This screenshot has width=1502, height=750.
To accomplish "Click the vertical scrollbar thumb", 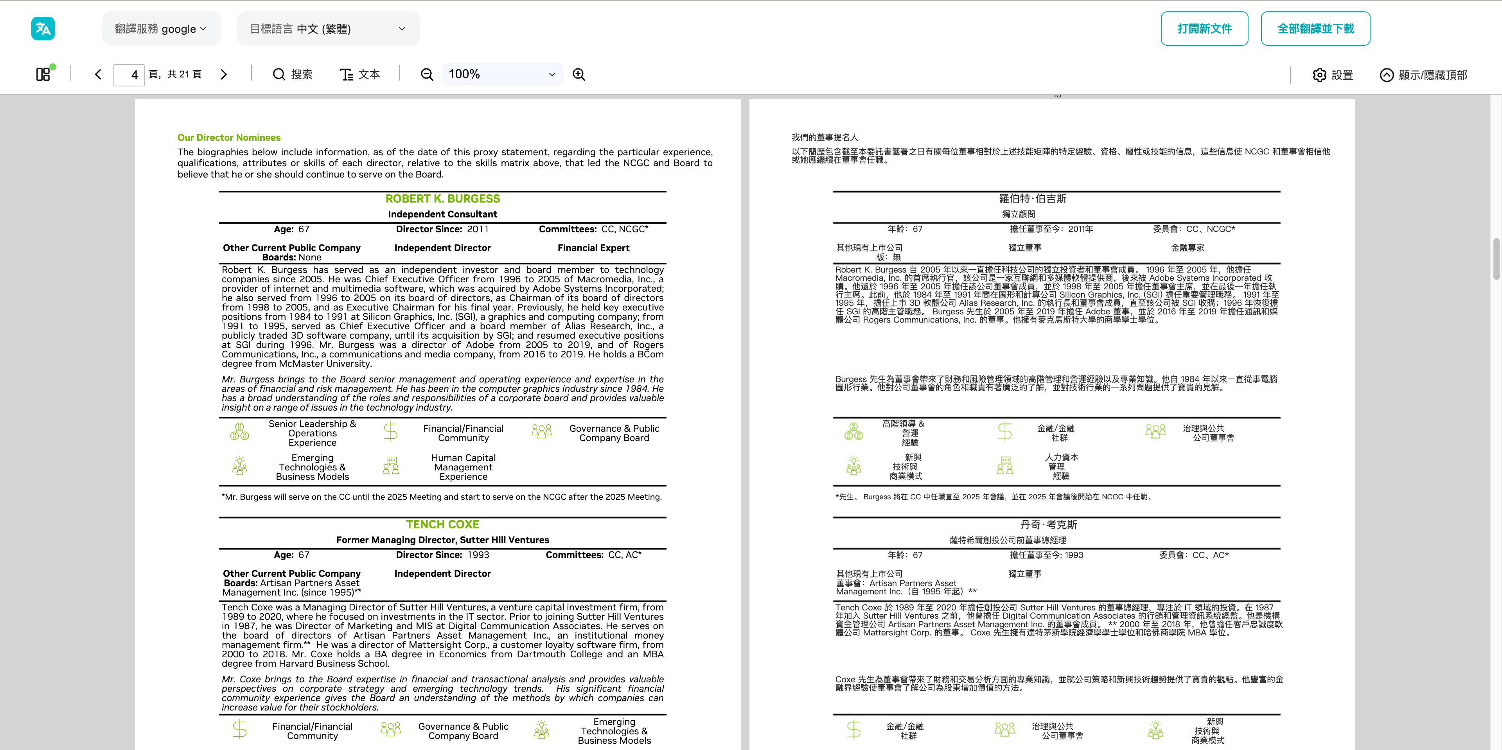I will coord(1496,259).
